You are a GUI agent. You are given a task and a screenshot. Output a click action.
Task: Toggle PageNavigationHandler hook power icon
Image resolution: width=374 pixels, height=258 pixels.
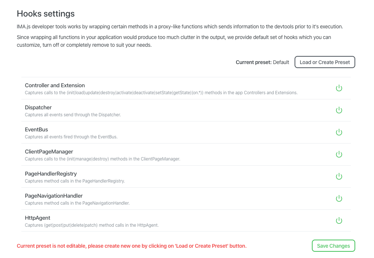click(x=339, y=199)
